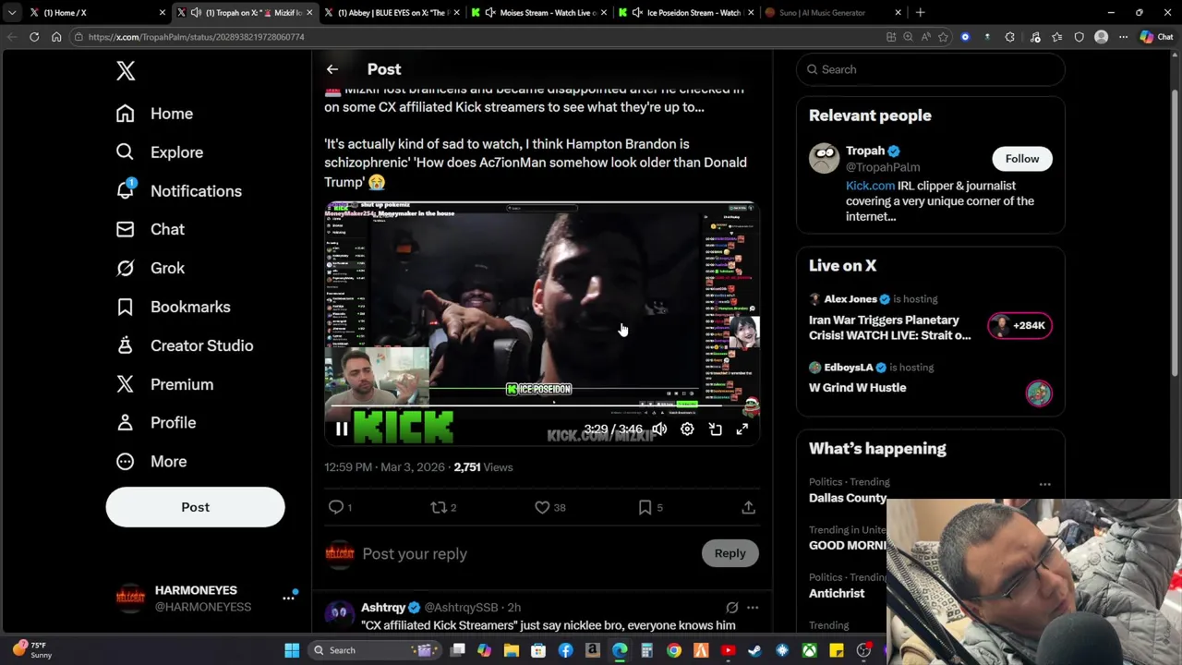The height and width of the screenshot is (665, 1182).
Task: Click the repost icon
Action: coord(440,507)
